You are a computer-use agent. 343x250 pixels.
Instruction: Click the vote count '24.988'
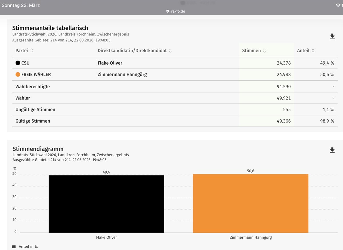click(x=284, y=75)
